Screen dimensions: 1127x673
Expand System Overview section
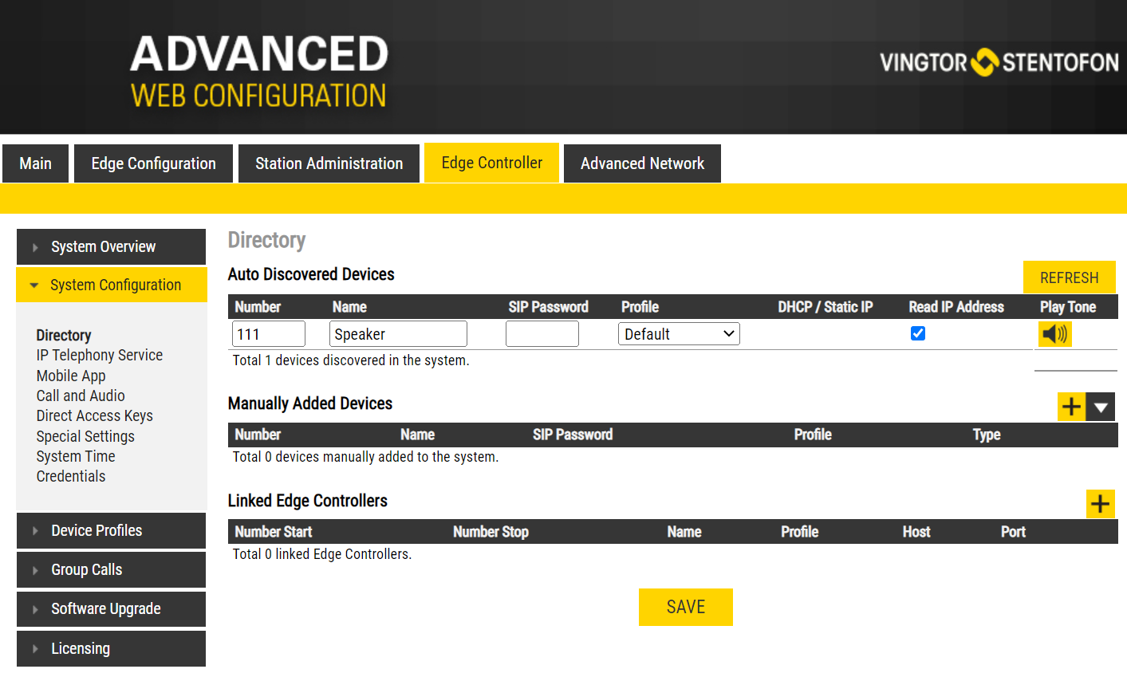tap(111, 247)
